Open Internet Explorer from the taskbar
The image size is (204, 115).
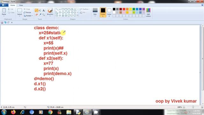coord(23,112)
